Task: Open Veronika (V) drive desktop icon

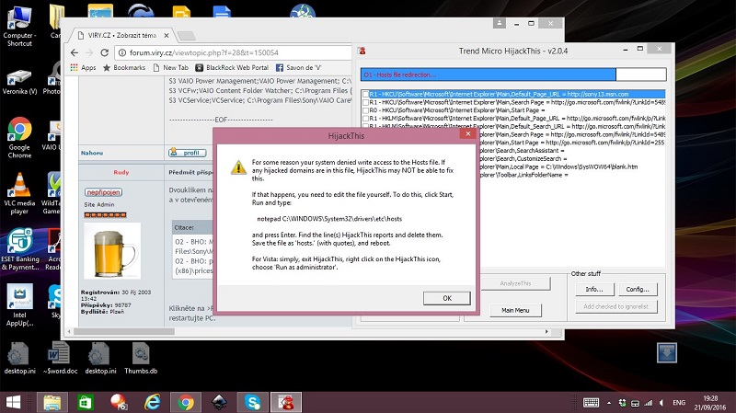Action: click(19, 81)
